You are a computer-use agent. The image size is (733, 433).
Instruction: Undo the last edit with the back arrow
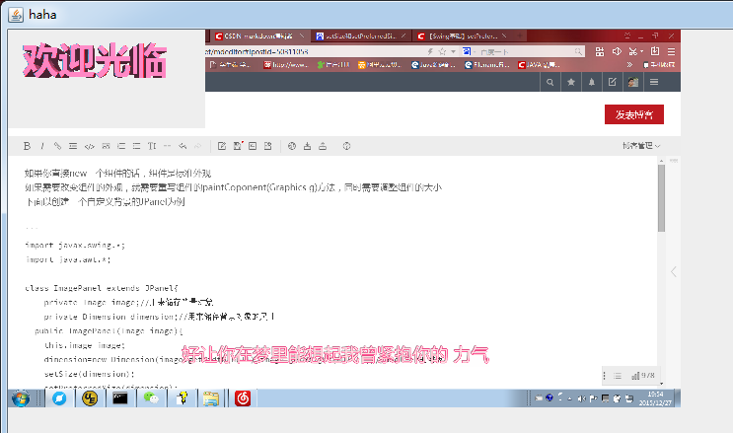click(183, 146)
